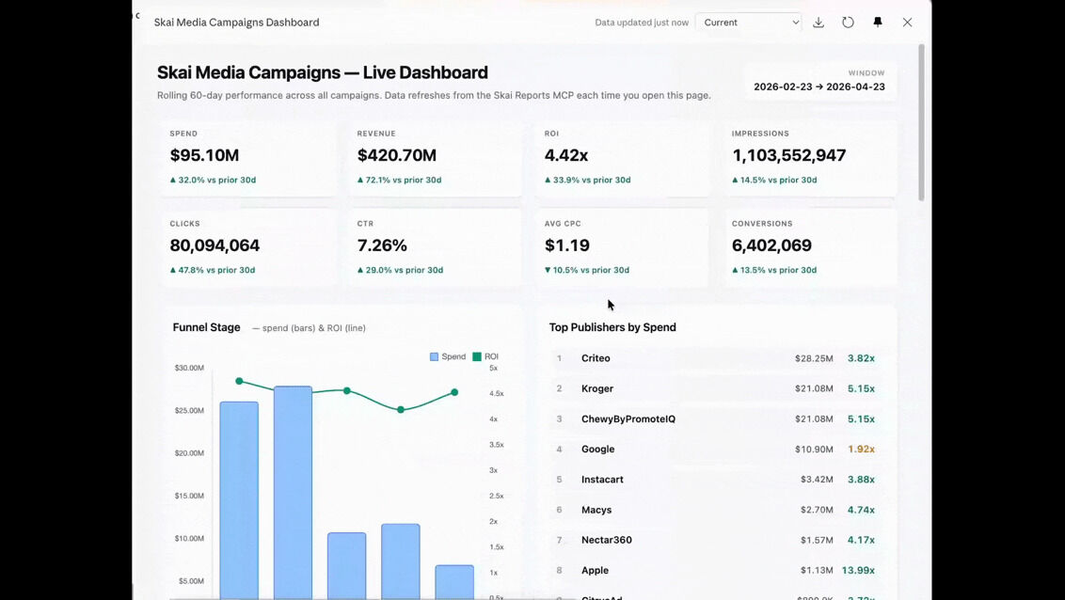Click the $420.70M revenue value

[x=397, y=155]
